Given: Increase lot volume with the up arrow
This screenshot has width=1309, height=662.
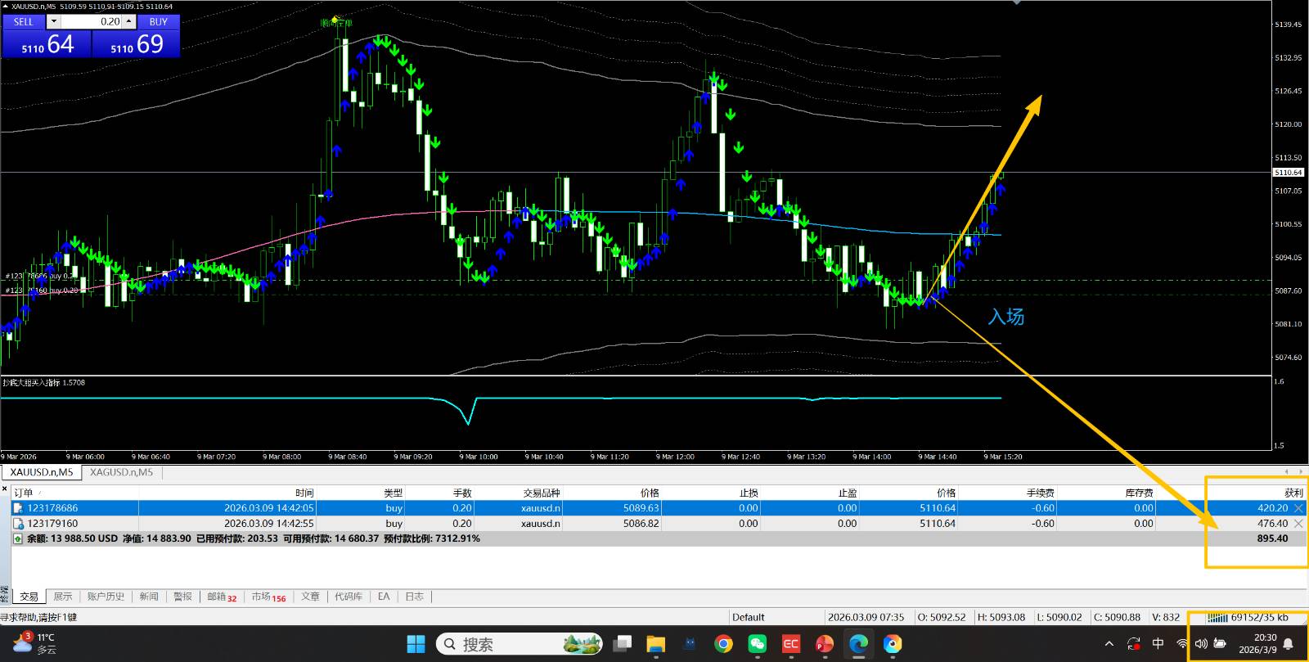Looking at the screenshot, I should pyautogui.click(x=129, y=22).
